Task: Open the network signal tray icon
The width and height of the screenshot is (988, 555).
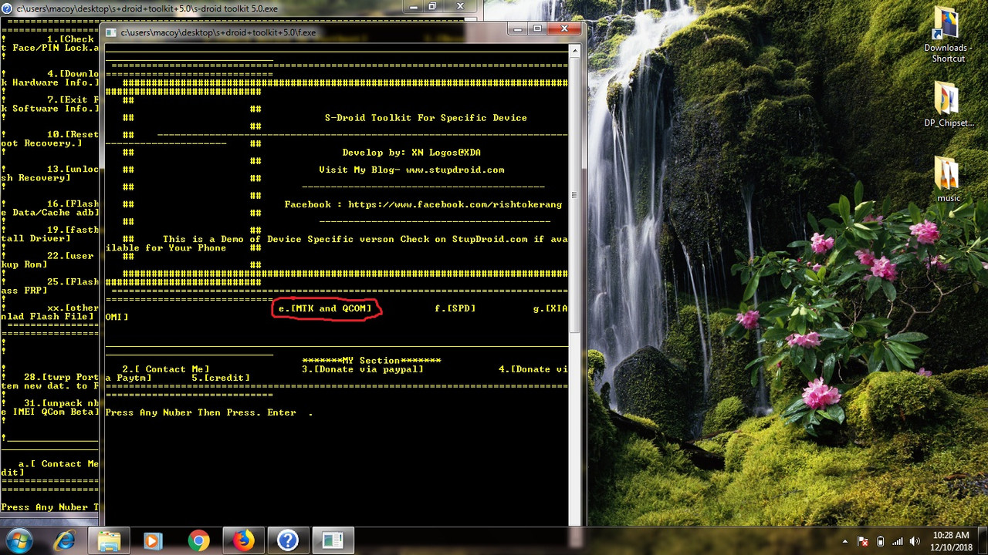Action: pyautogui.click(x=898, y=542)
